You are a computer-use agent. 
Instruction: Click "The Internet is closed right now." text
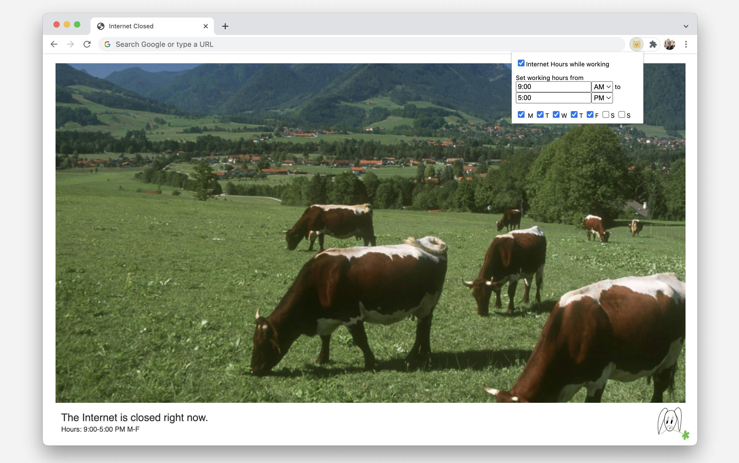pos(134,418)
